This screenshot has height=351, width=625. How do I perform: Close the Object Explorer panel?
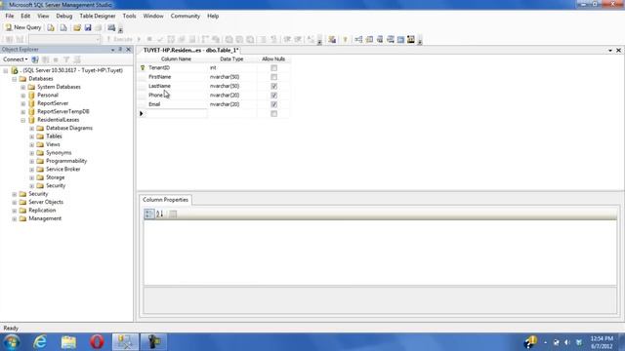click(x=128, y=50)
